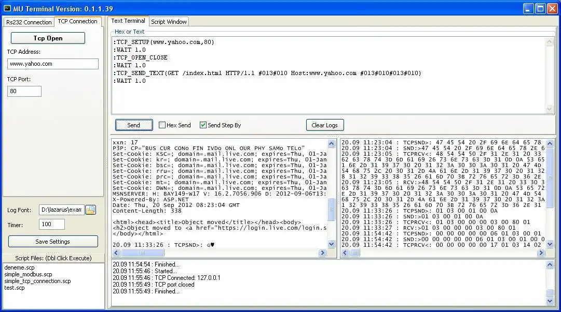
Task: Click the Timer value field
Action: pos(52,224)
